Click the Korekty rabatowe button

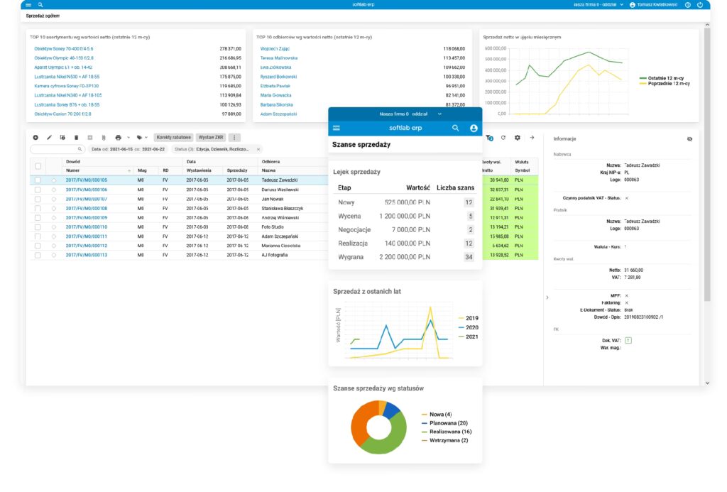(174, 137)
